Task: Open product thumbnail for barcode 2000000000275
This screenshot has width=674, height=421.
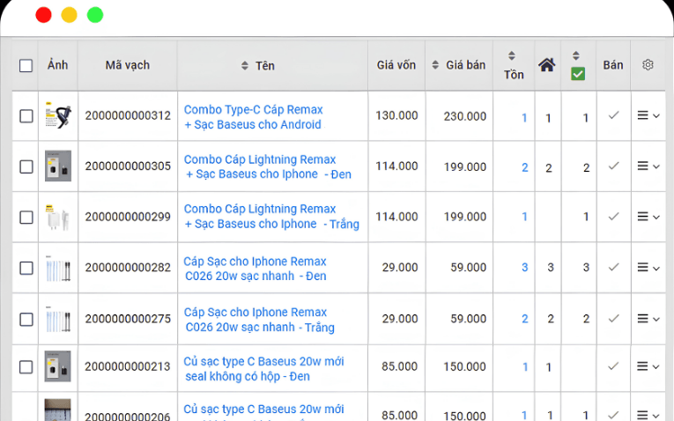Action: (x=58, y=319)
